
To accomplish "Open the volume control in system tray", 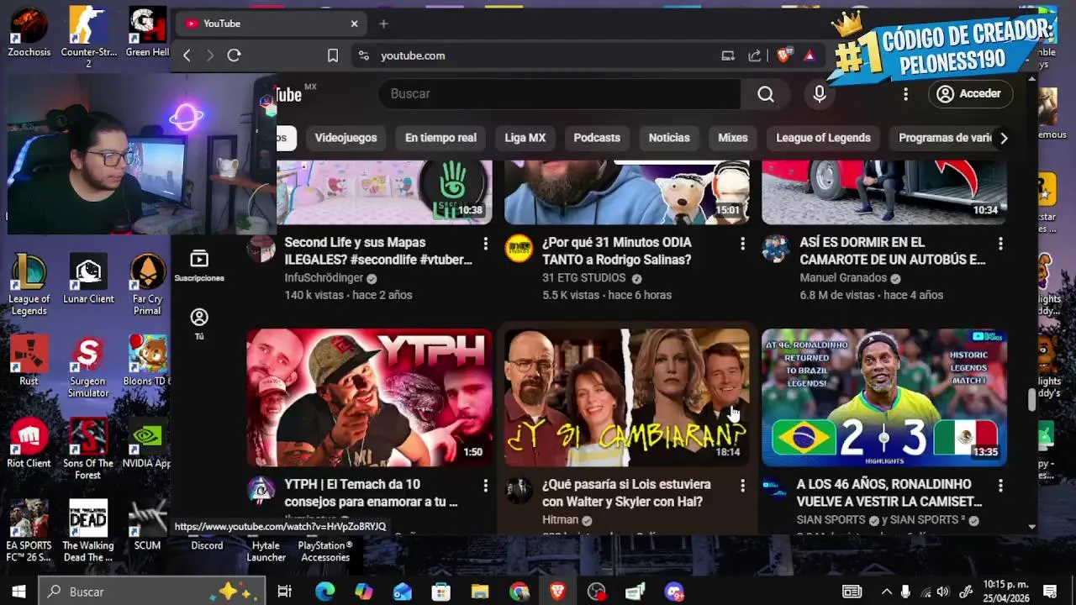I will 942,592.
